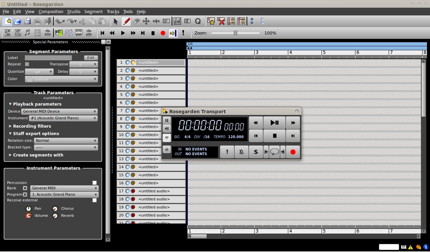Arm record button on track 2
Image resolution: width=430 pixels, height=252 pixels.
[133, 70]
